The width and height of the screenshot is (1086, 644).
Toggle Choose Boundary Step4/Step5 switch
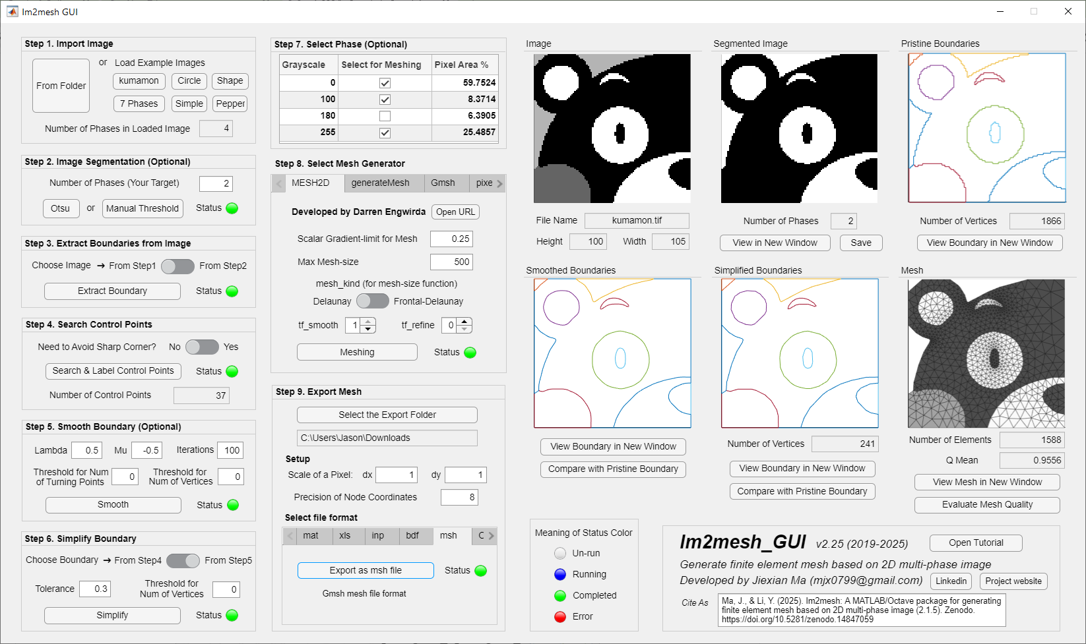click(x=183, y=561)
